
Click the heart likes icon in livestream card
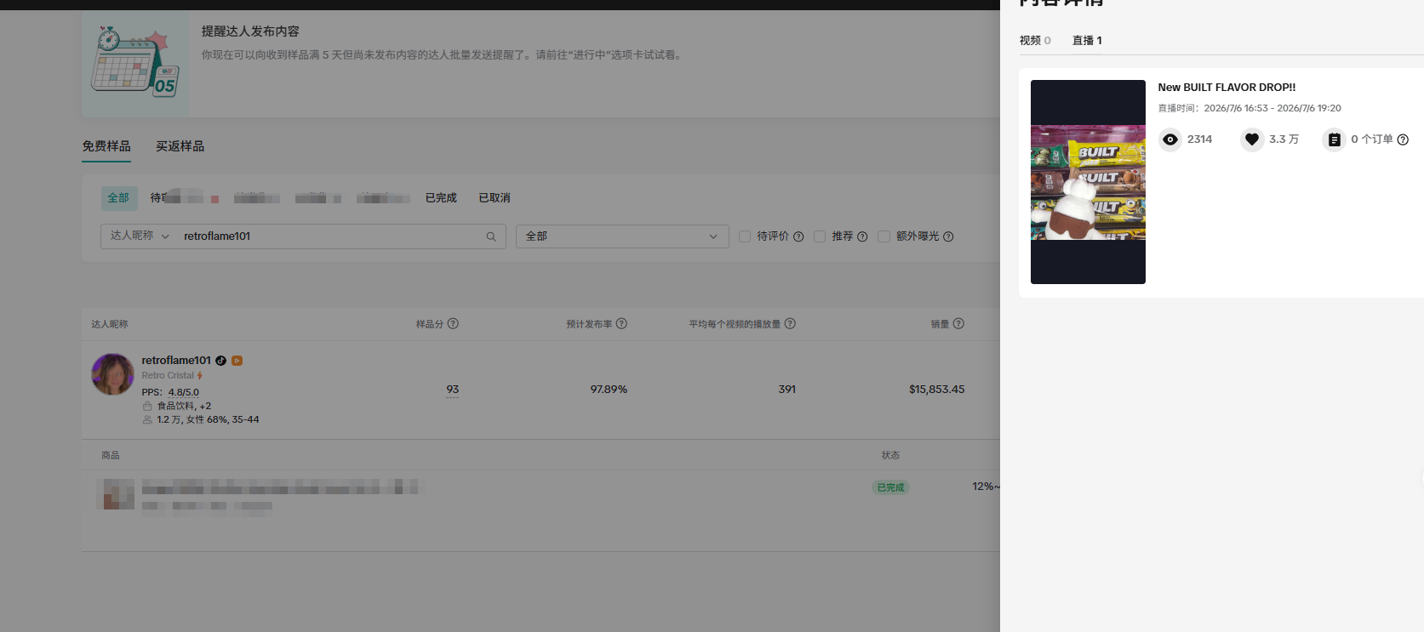point(1251,139)
